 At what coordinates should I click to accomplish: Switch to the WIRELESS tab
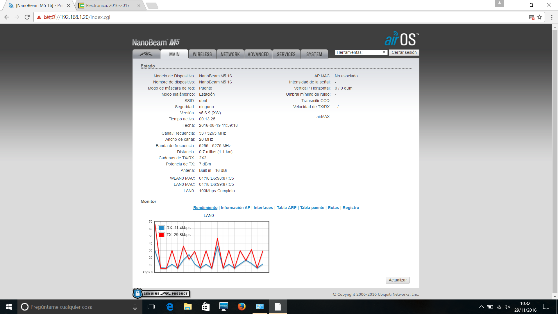click(202, 54)
